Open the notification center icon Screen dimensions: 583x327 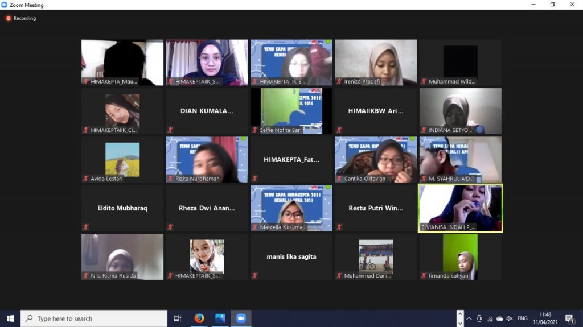point(569,318)
